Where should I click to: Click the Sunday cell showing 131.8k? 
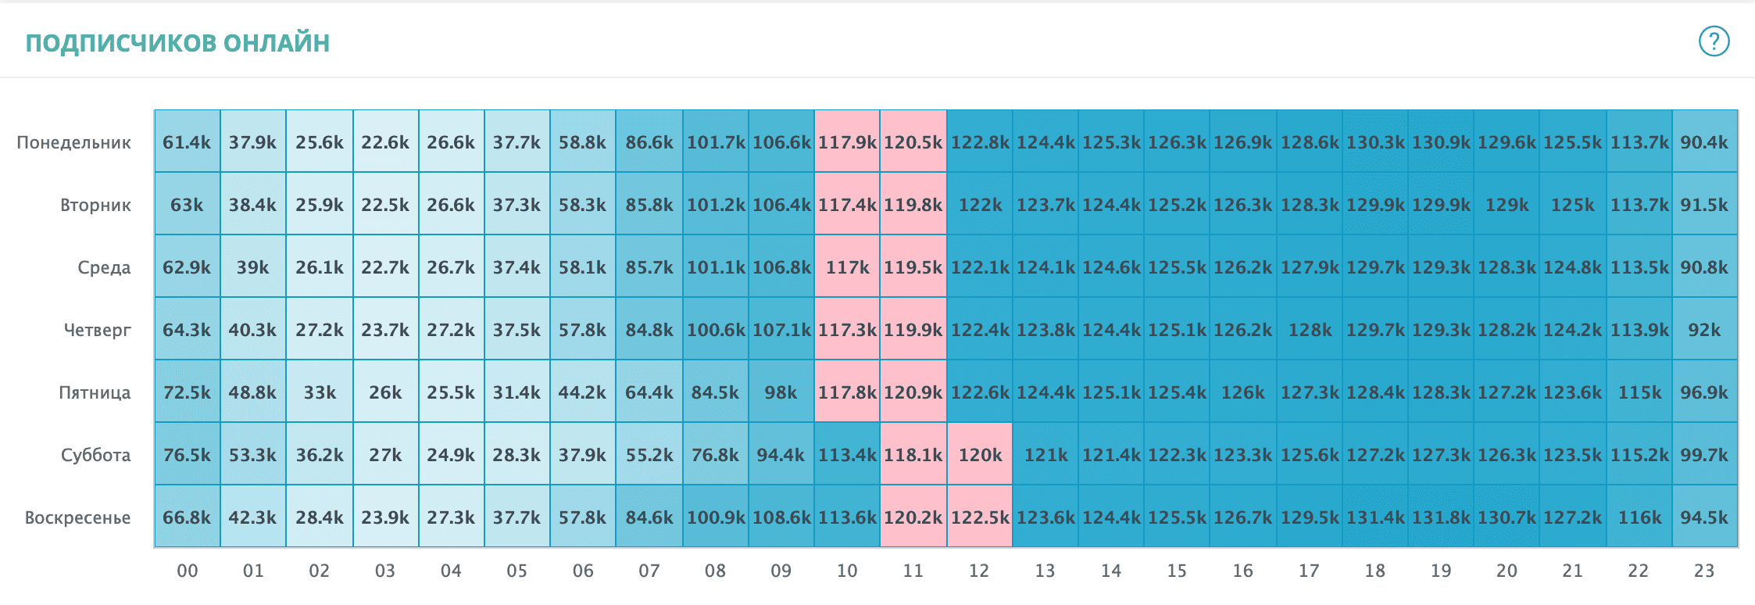point(1441,517)
